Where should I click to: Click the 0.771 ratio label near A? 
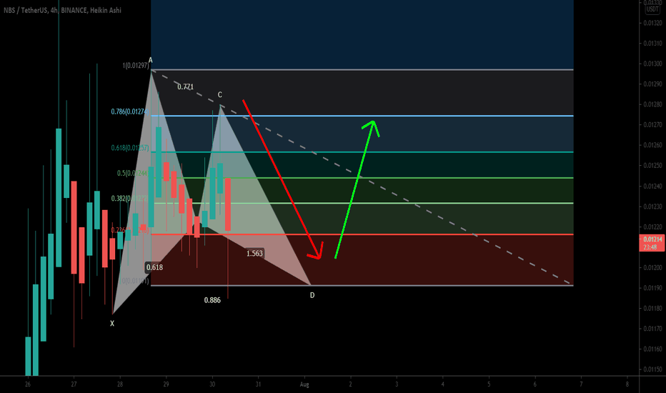tap(186, 86)
